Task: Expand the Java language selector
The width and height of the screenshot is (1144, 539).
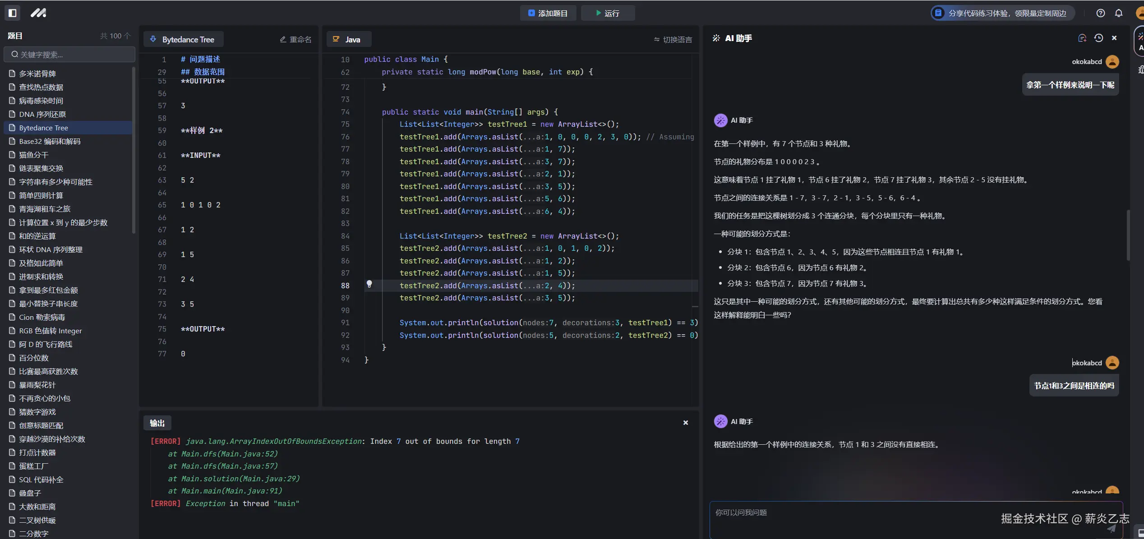Action: (348, 39)
